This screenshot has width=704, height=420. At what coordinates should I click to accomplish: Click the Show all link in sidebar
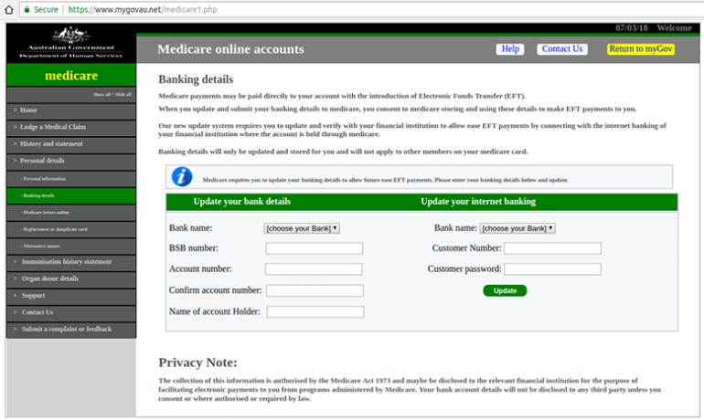(101, 94)
